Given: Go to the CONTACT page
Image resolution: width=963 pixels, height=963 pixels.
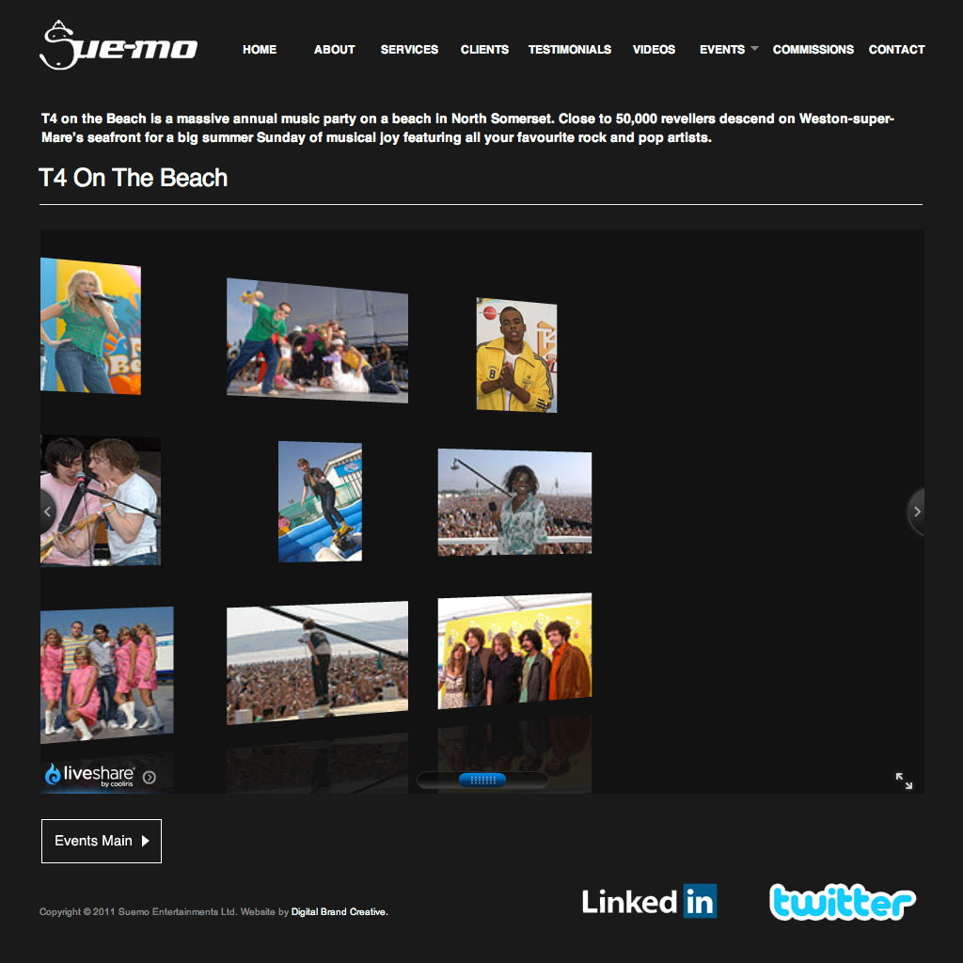Looking at the screenshot, I should pos(896,50).
